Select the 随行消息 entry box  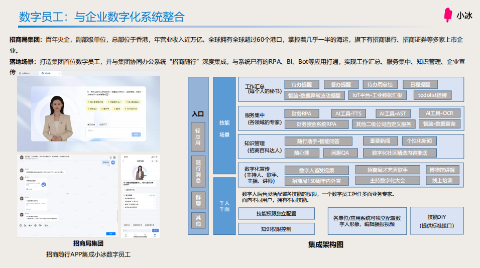coord(198,171)
